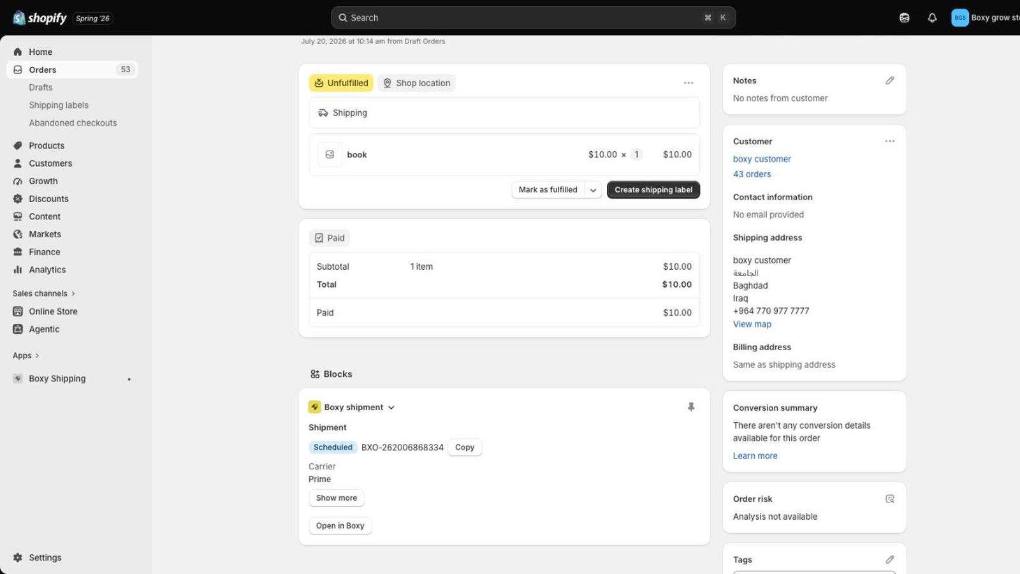This screenshot has height=574, width=1020.
Task: Open Shipping labels in sidebar
Action: click(x=59, y=105)
